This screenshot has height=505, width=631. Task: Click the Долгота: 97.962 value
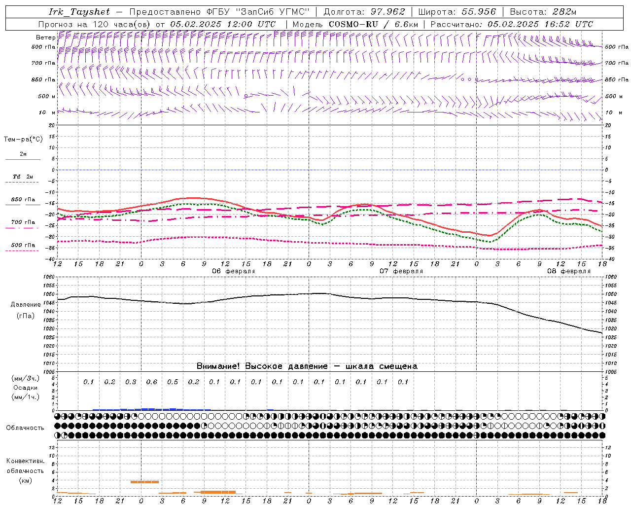364,12
